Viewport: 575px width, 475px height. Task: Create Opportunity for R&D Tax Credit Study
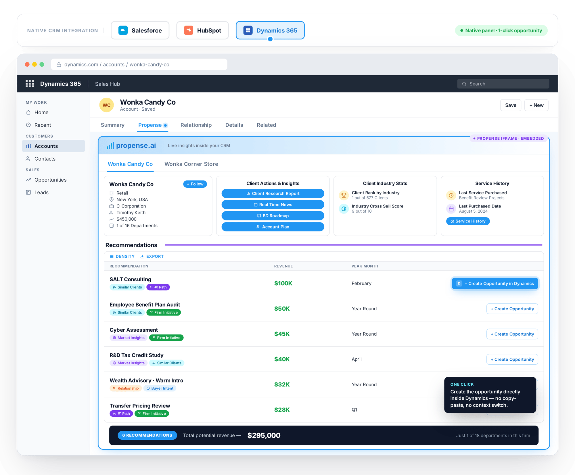coord(512,359)
